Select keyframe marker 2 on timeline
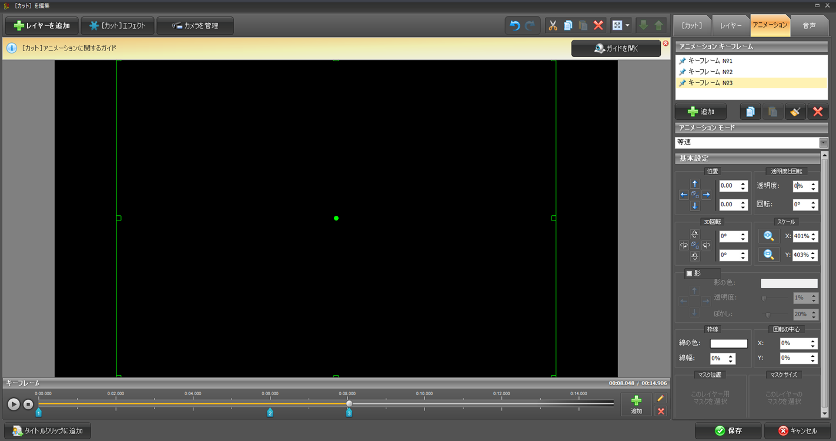The height and width of the screenshot is (441, 836). pyautogui.click(x=270, y=413)
